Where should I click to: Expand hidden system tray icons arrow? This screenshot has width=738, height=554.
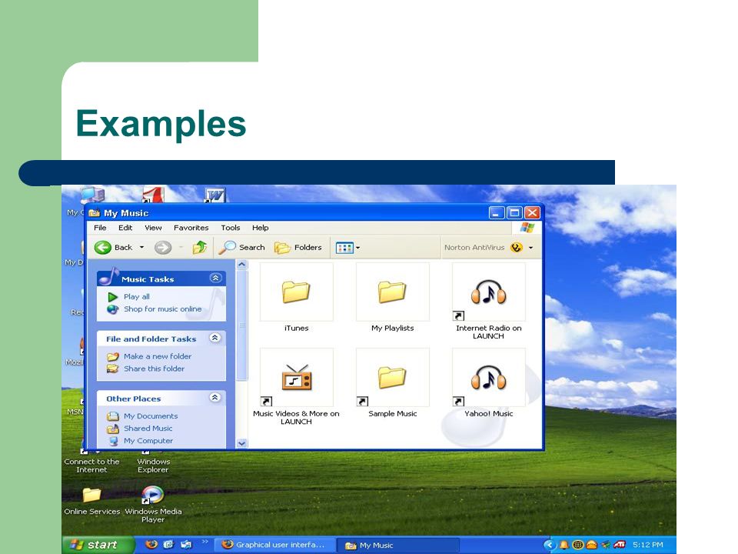pos(549,545)
